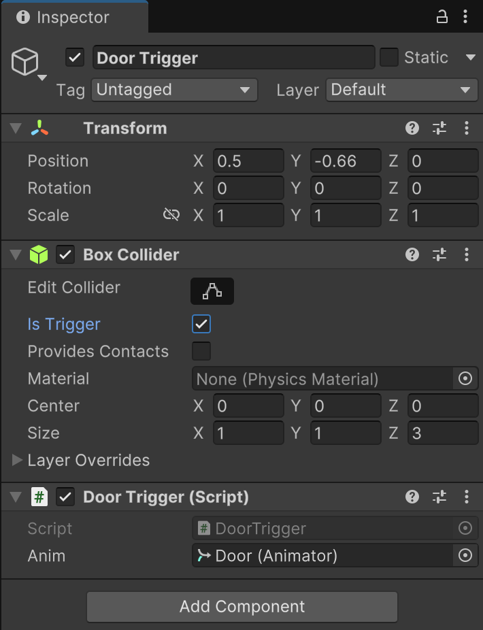Enable the Provides Contacts checkbox

[x=201, y=351]
